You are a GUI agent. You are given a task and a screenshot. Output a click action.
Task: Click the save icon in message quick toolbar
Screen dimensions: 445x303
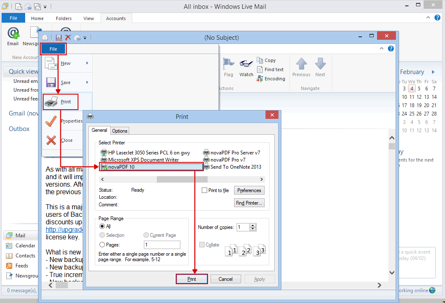(59, 37)
